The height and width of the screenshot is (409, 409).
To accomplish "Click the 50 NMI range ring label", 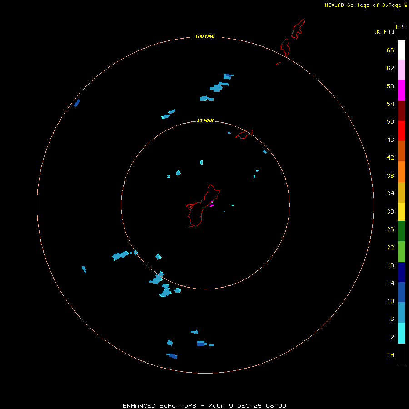I will click(205, 120).
